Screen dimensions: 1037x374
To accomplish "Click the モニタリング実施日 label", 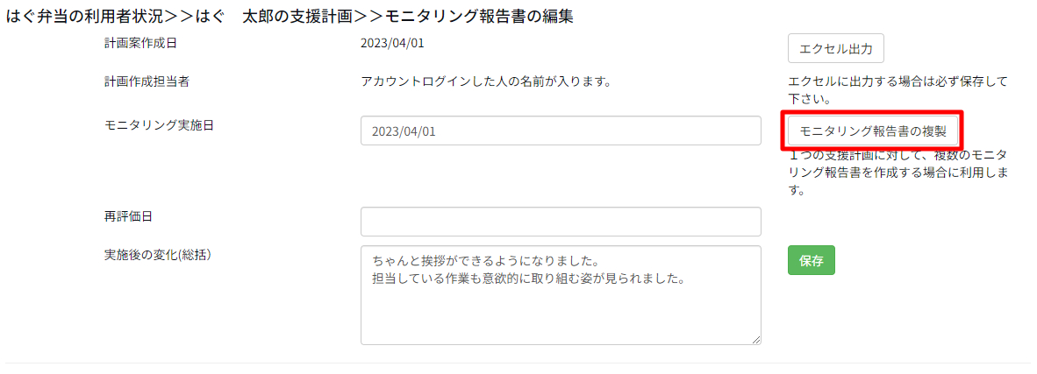I will tap(159, 124).
